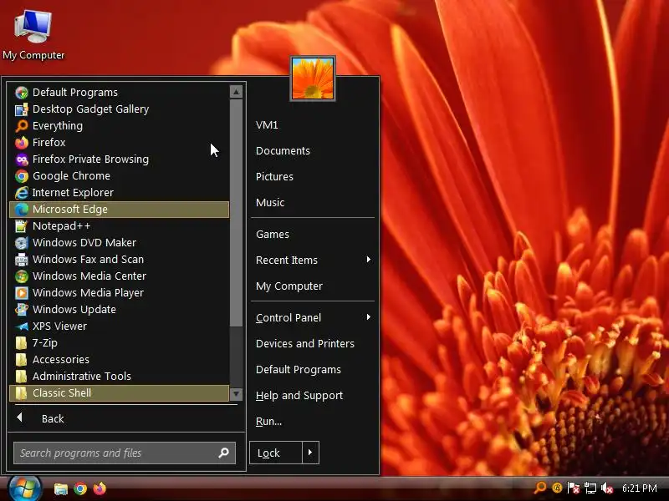Expand Control Panel submenu arrow
The width and height of the screenshot is (669, 501).
[x=369, y=317]
